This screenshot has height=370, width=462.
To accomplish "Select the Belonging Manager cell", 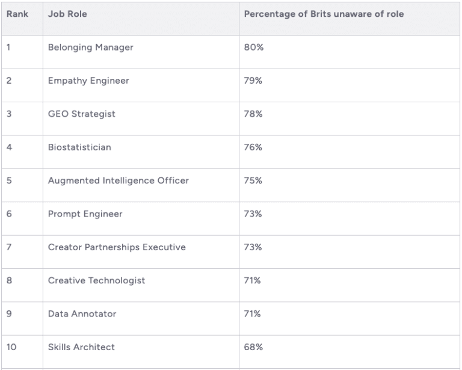I will 90,48.
